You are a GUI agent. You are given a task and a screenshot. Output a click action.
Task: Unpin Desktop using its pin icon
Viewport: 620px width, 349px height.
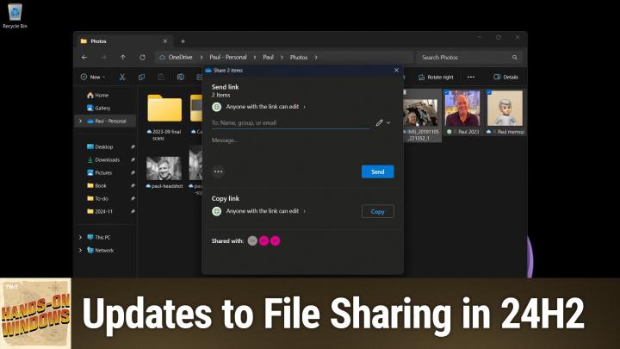pyautogui.click(x=133, y=146)
